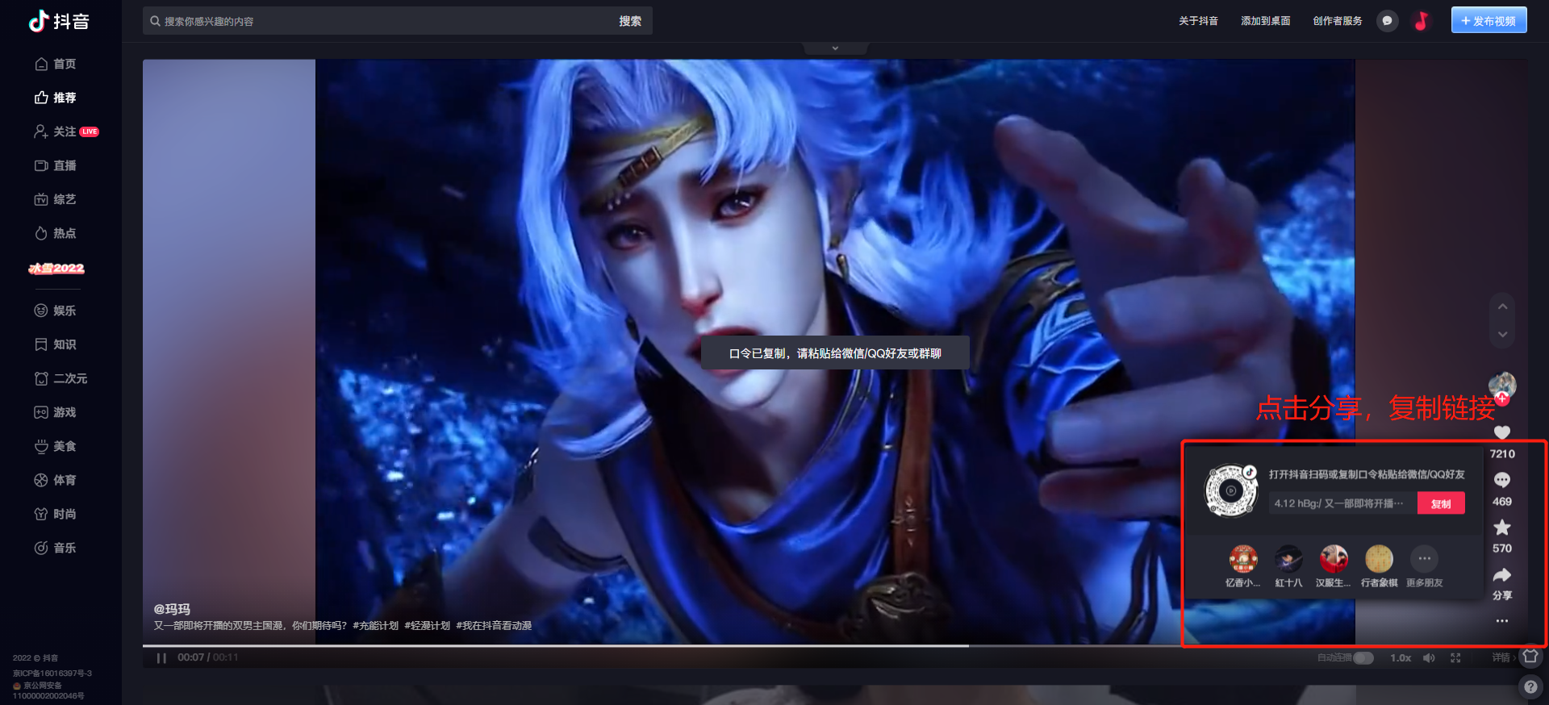The width and height of the screenshot is (1549, 705).
Task: Open the Douyin logo home link
Action: pyautogui.click(x=59, y=21)
